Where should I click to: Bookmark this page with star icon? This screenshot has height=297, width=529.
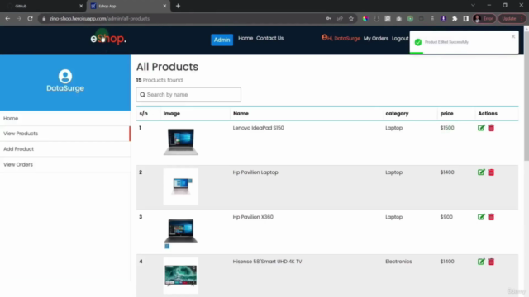[x=351, y=19]
